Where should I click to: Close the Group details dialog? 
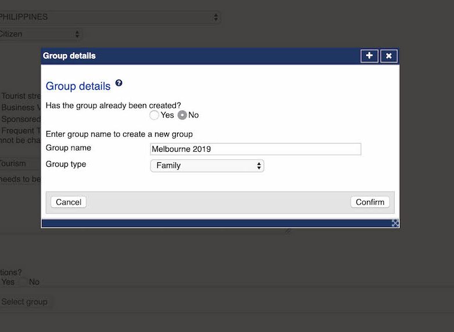pos(389,56)
